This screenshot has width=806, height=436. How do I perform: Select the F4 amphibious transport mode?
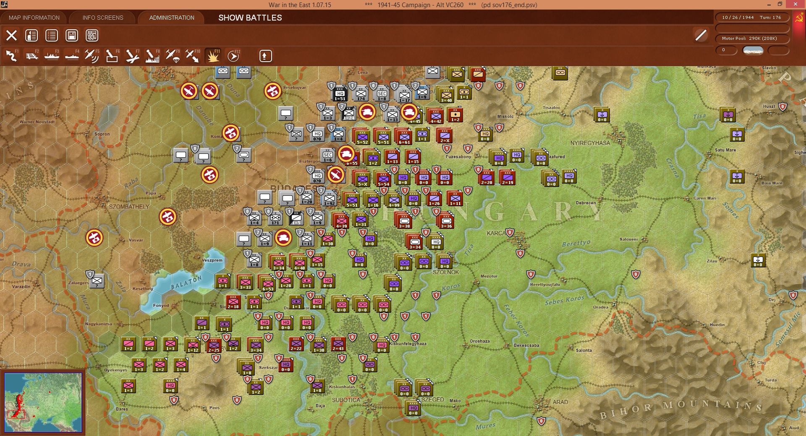point(72,56)
